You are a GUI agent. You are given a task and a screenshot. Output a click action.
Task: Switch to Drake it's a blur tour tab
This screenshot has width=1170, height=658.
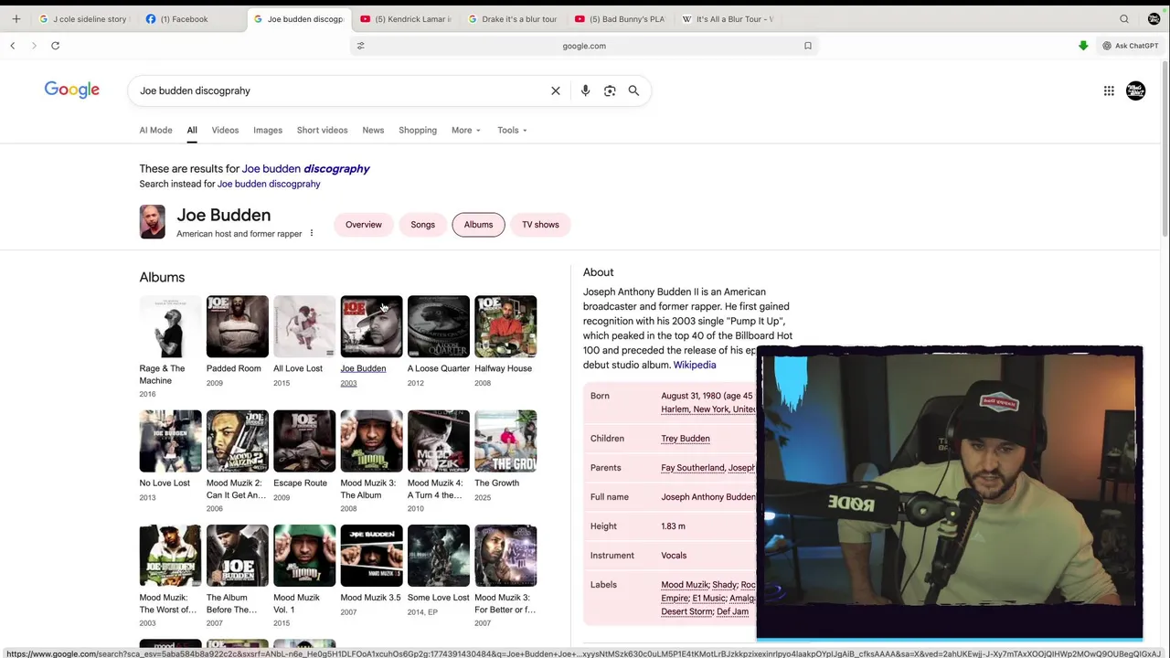(512, 18)
